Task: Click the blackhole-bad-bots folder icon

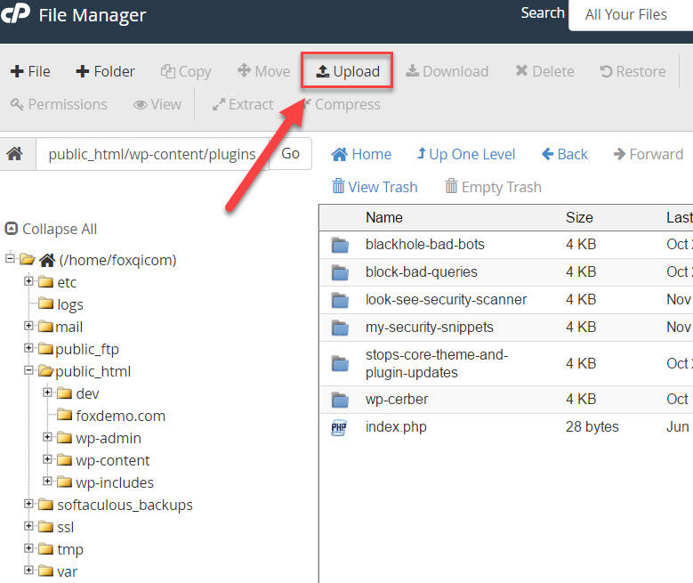Action: pyautogui.click(x=340, y=245)
